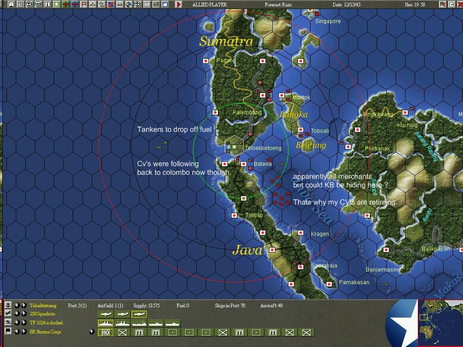Click the viewport rectangle on the minimap
This screenshot has height=347, width=463.
(x=424, y=317)
